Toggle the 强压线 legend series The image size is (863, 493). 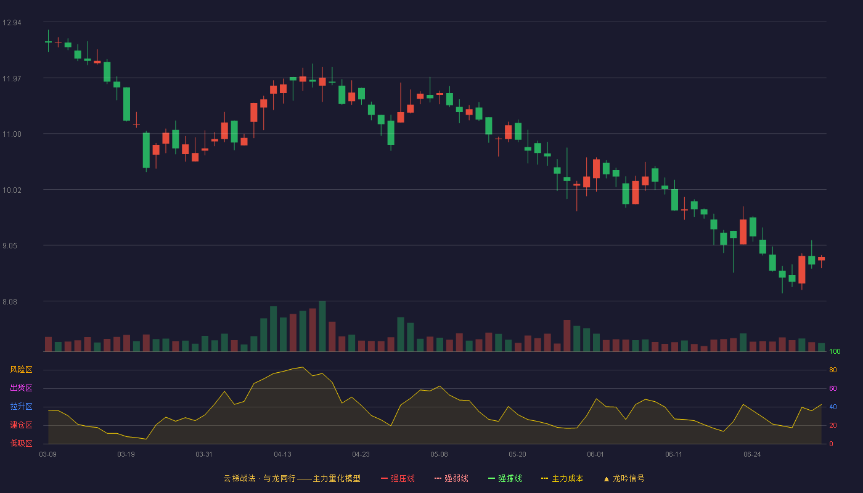pyautogui.click(x=398, y=478)
